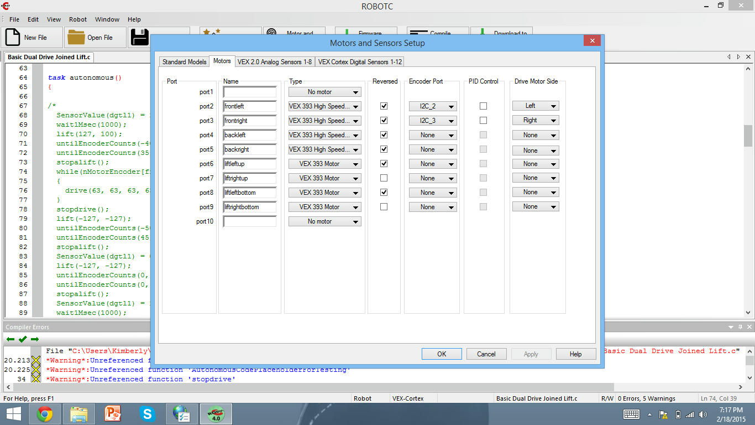This screenshot has width=755, height=425.
Task: Click Cancel in Motors and Sensors Setup
Action: pyautogui.click(x=486, y=354)
